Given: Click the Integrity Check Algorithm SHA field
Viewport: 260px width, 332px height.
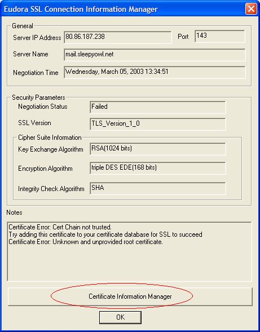Looking at the screenshot, I should point(158,188).
